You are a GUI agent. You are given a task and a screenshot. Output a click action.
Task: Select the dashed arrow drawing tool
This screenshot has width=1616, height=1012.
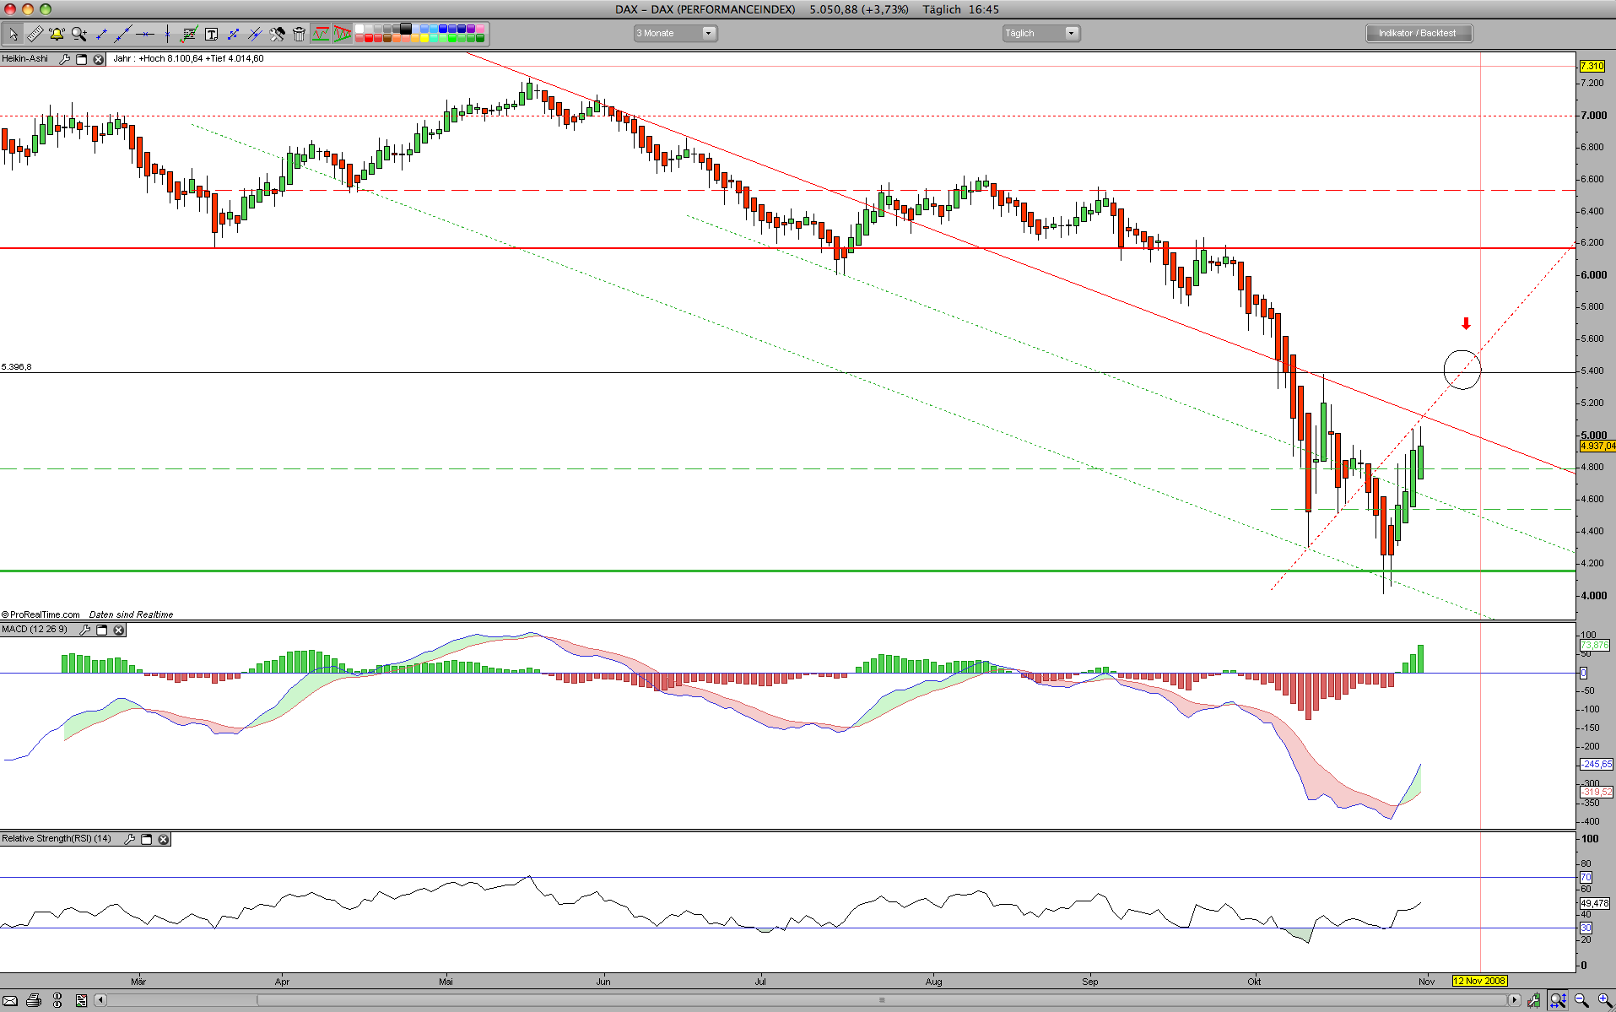click(233, 34)
